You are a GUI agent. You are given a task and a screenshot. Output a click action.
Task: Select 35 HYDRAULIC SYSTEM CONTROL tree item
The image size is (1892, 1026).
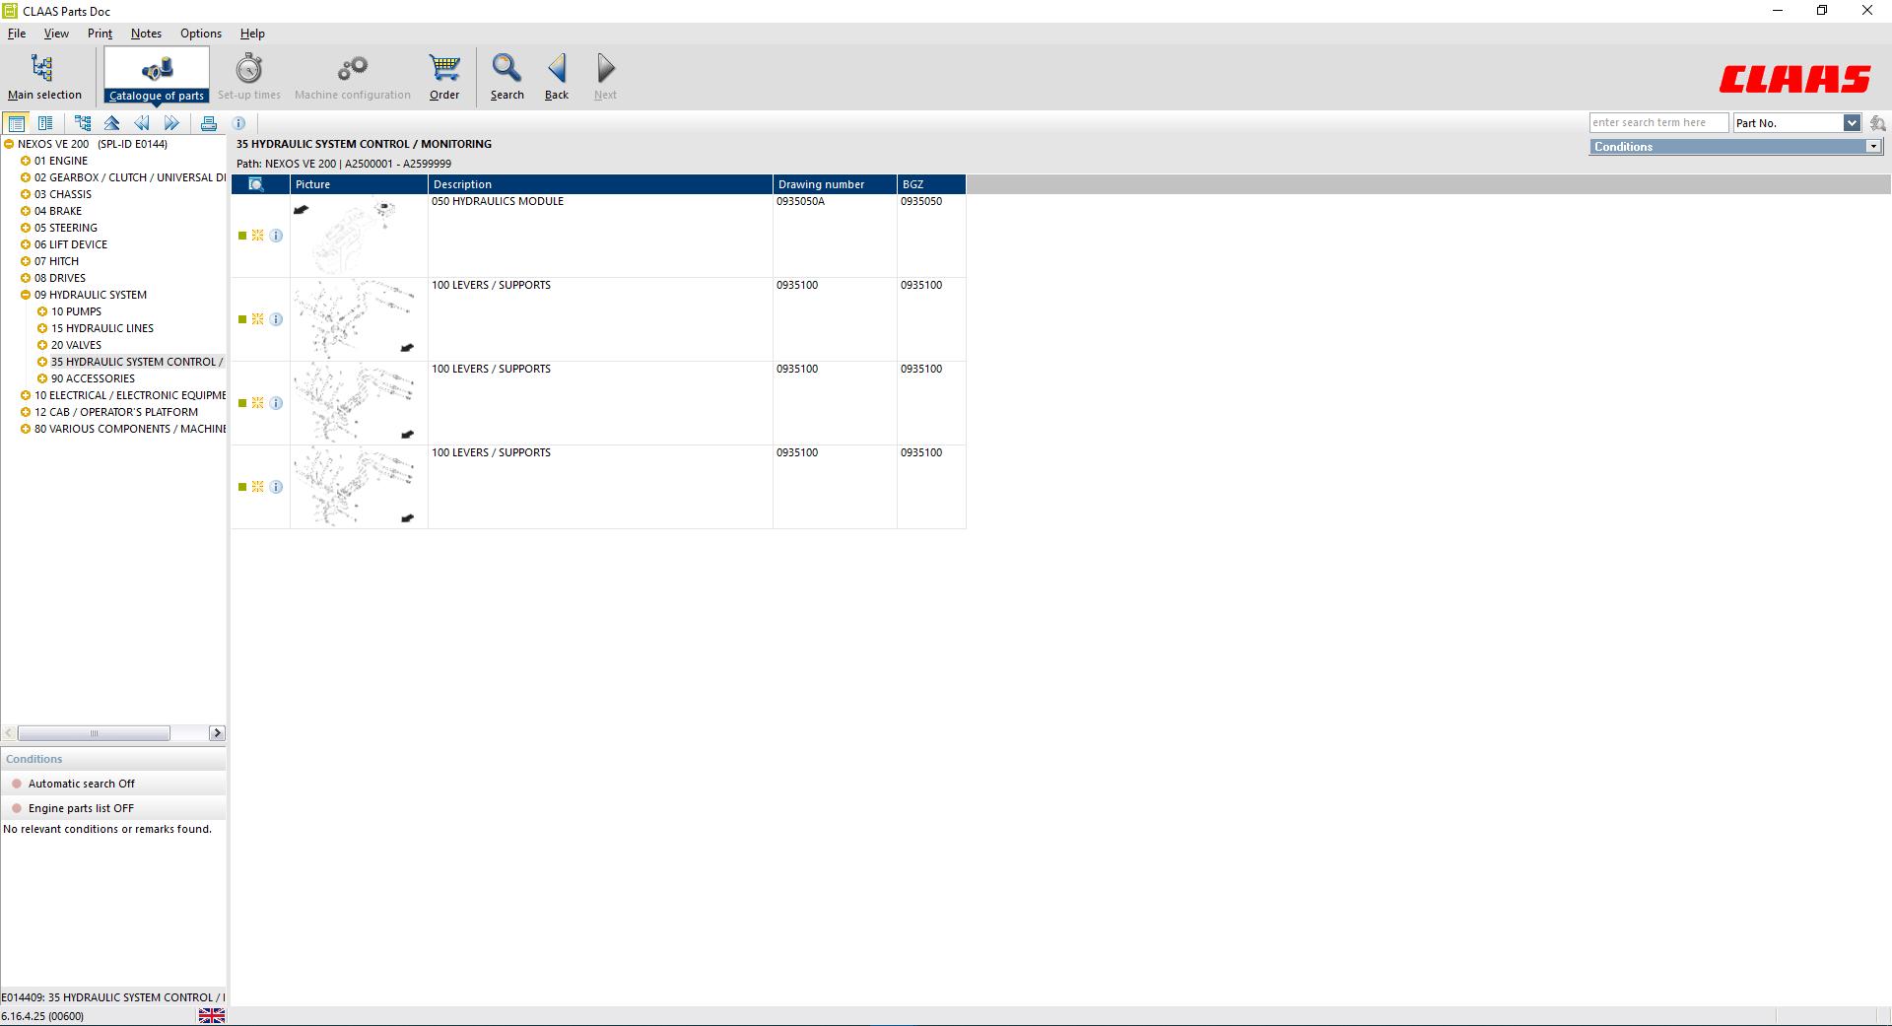point(137,362)
